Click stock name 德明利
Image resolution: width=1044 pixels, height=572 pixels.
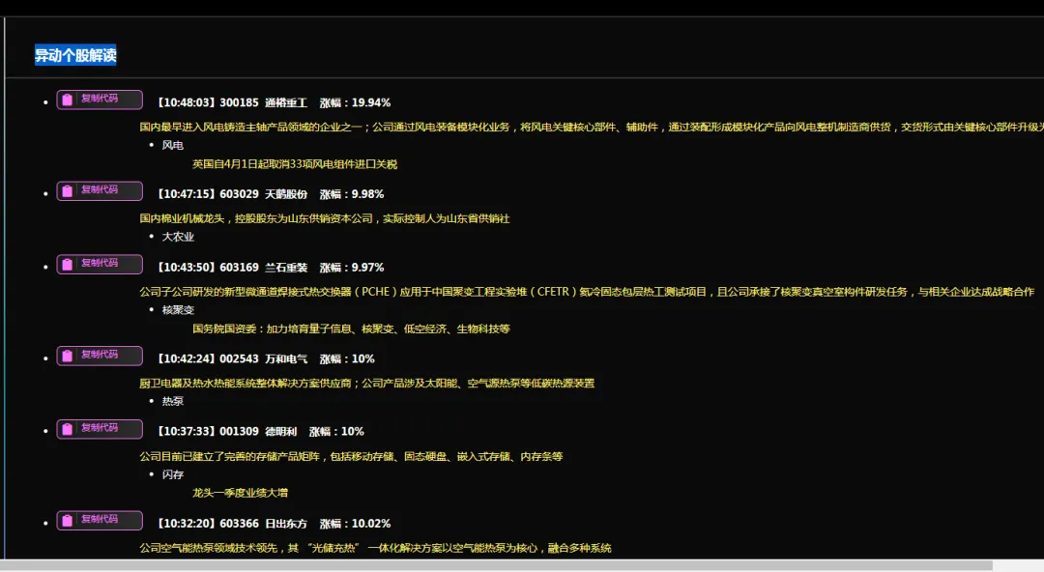pyautogui.click(x=281, y=431)
